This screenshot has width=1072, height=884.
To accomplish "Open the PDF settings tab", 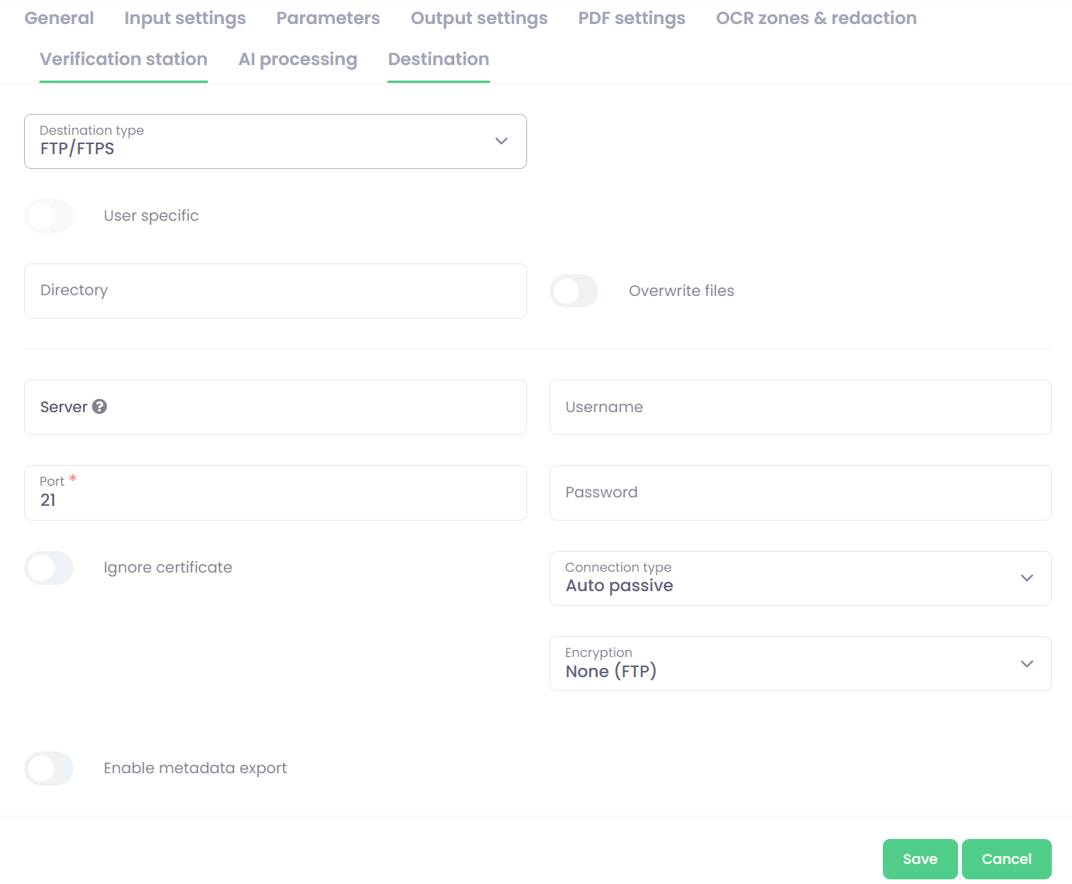I will click(631, 19).
